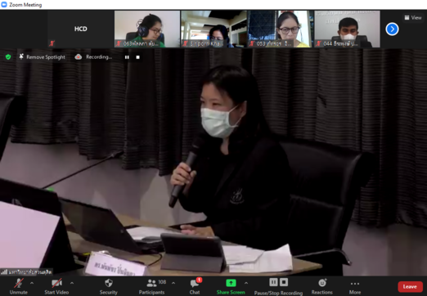
Task: Expand video options arrow beside Start Video
Action: click(72, 283)
